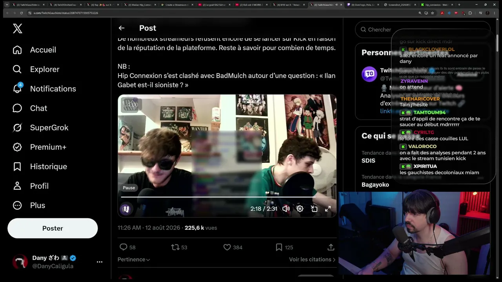The image size is (502, 282).
Task: Share the post via share icon
Action: pos(331,247)
